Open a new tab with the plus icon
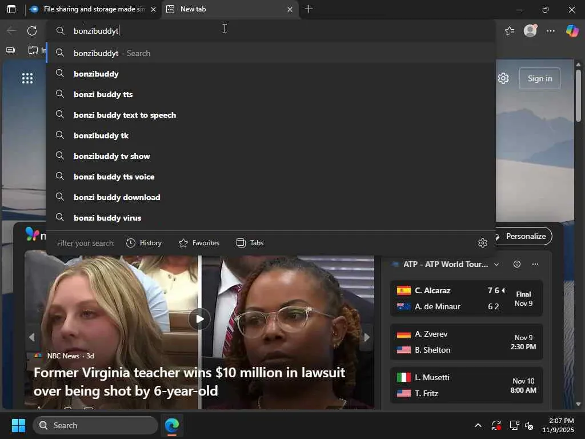 coord(308,9)
